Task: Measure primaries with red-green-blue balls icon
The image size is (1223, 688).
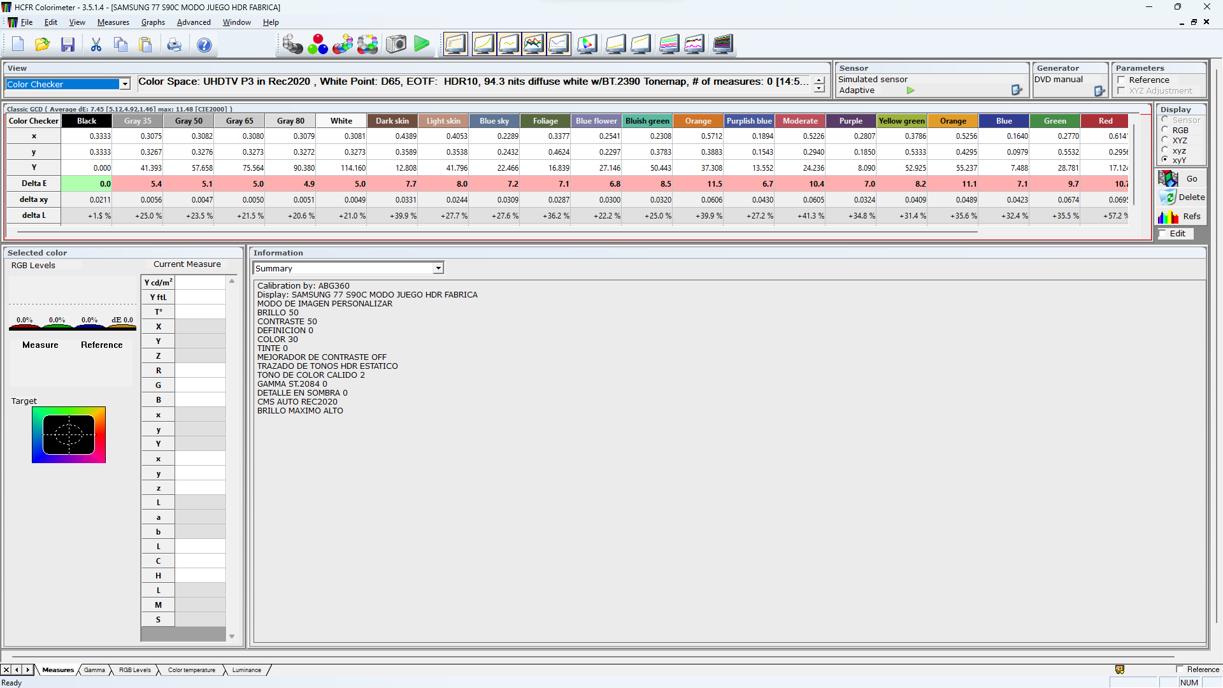Action: pos(318,44)
